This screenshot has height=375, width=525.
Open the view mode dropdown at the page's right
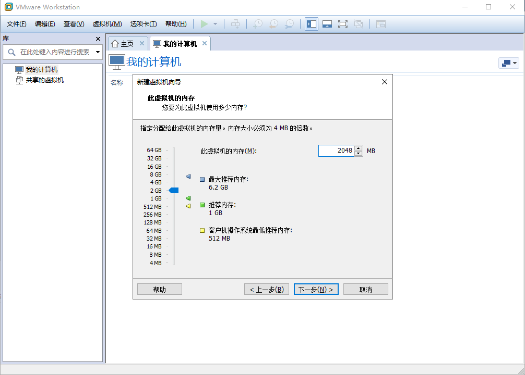pos(509,63)
